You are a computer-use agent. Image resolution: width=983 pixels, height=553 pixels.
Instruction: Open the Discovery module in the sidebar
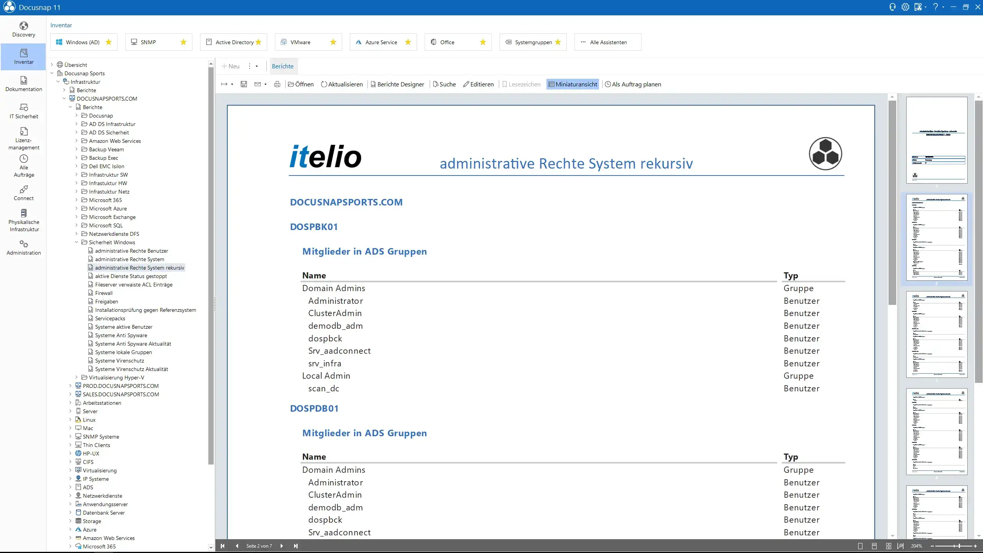24,30
